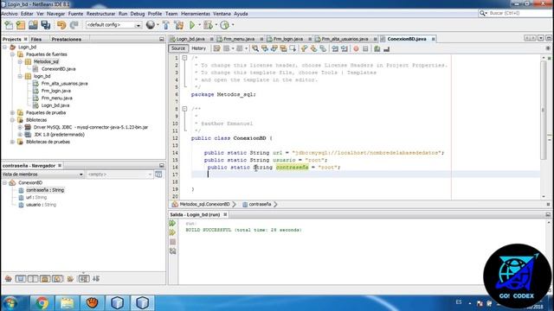Click the Save All toolbar icon
Viewport: 554px width, 311px height.
pos(46,25)
